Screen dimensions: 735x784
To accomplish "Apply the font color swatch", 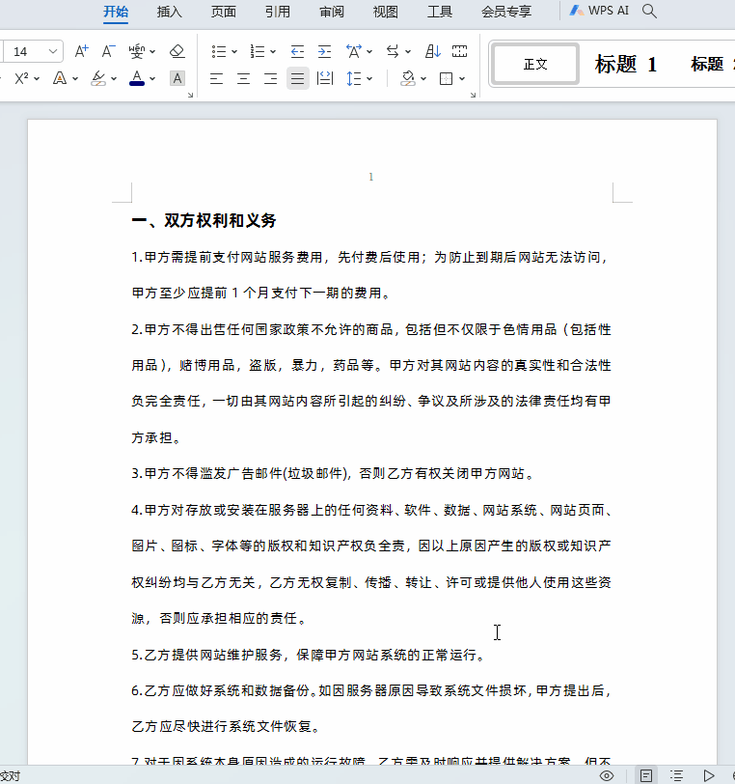I will [x=136, y=78].
